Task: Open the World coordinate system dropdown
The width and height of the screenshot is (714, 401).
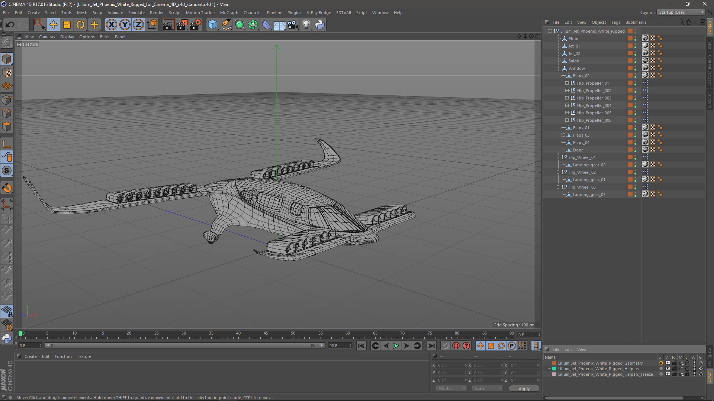Action: click(451, 388)
